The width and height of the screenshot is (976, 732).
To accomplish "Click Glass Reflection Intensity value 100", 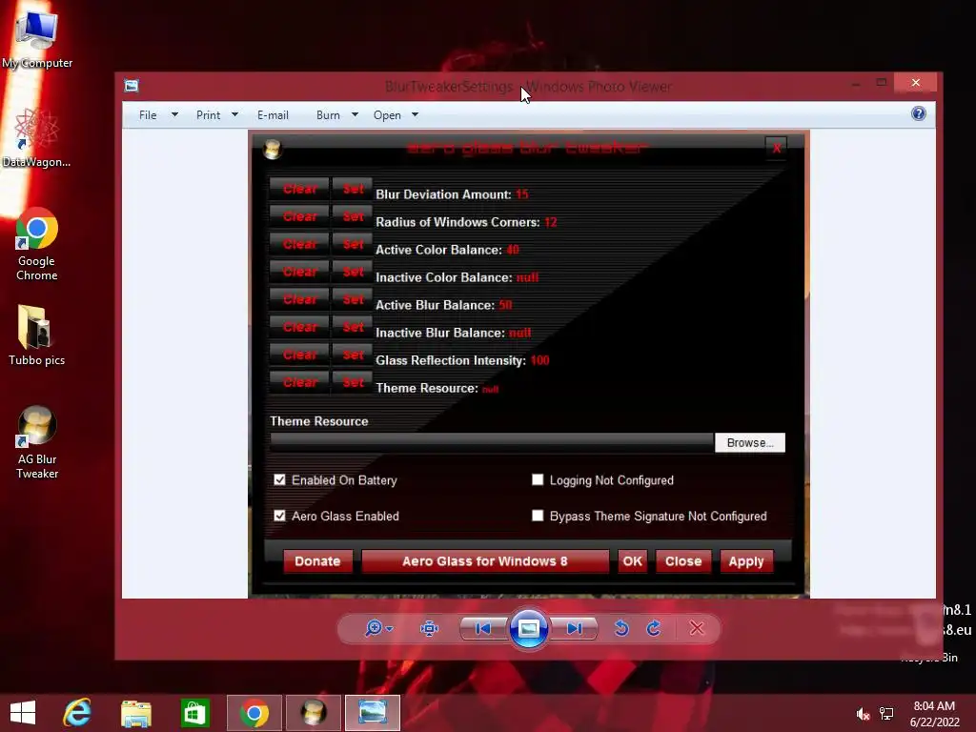I will [x=539, y=359].
